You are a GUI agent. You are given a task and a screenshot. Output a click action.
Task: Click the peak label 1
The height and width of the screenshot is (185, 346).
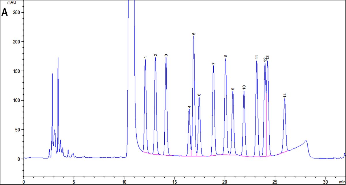tap(146, 58)
